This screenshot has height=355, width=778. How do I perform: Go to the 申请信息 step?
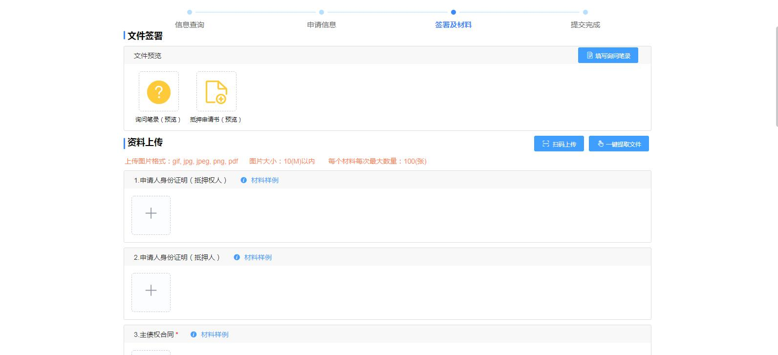tap(322, 24)
